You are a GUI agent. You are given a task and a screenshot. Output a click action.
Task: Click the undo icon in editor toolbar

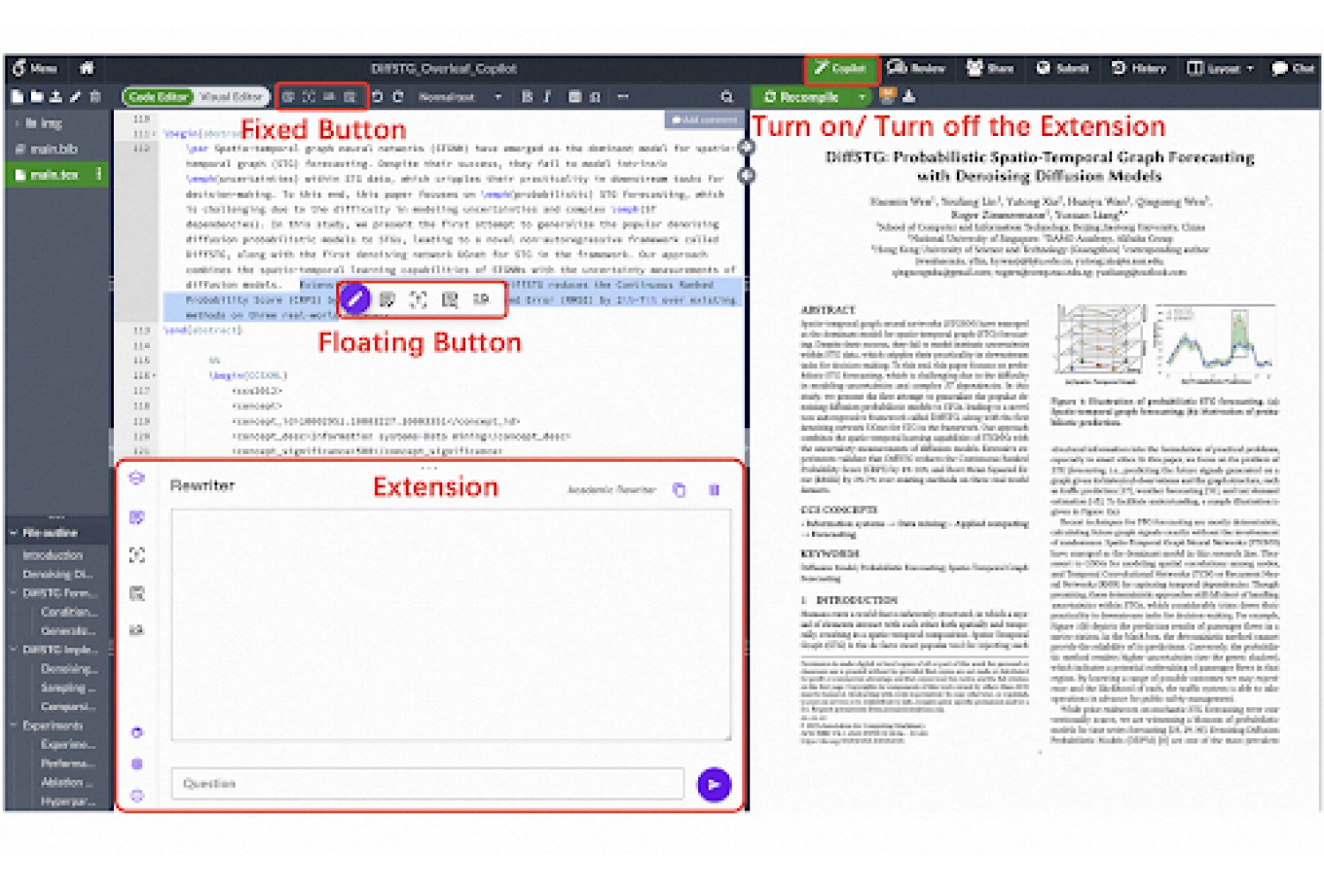pos(377,96)
